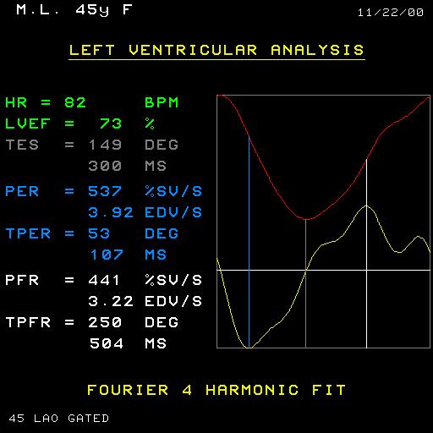Click the white peak filling marker line

point(366,254)
